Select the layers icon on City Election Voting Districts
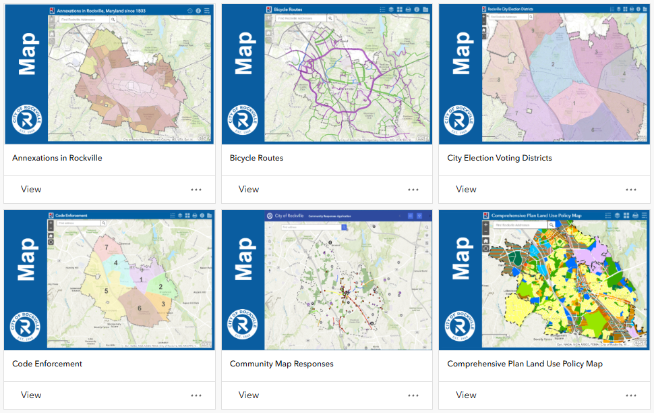 pyautogui.click(x=618, y=9)
